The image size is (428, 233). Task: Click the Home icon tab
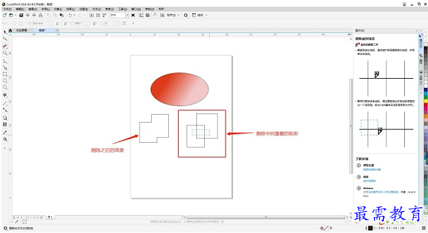[10, 30]
